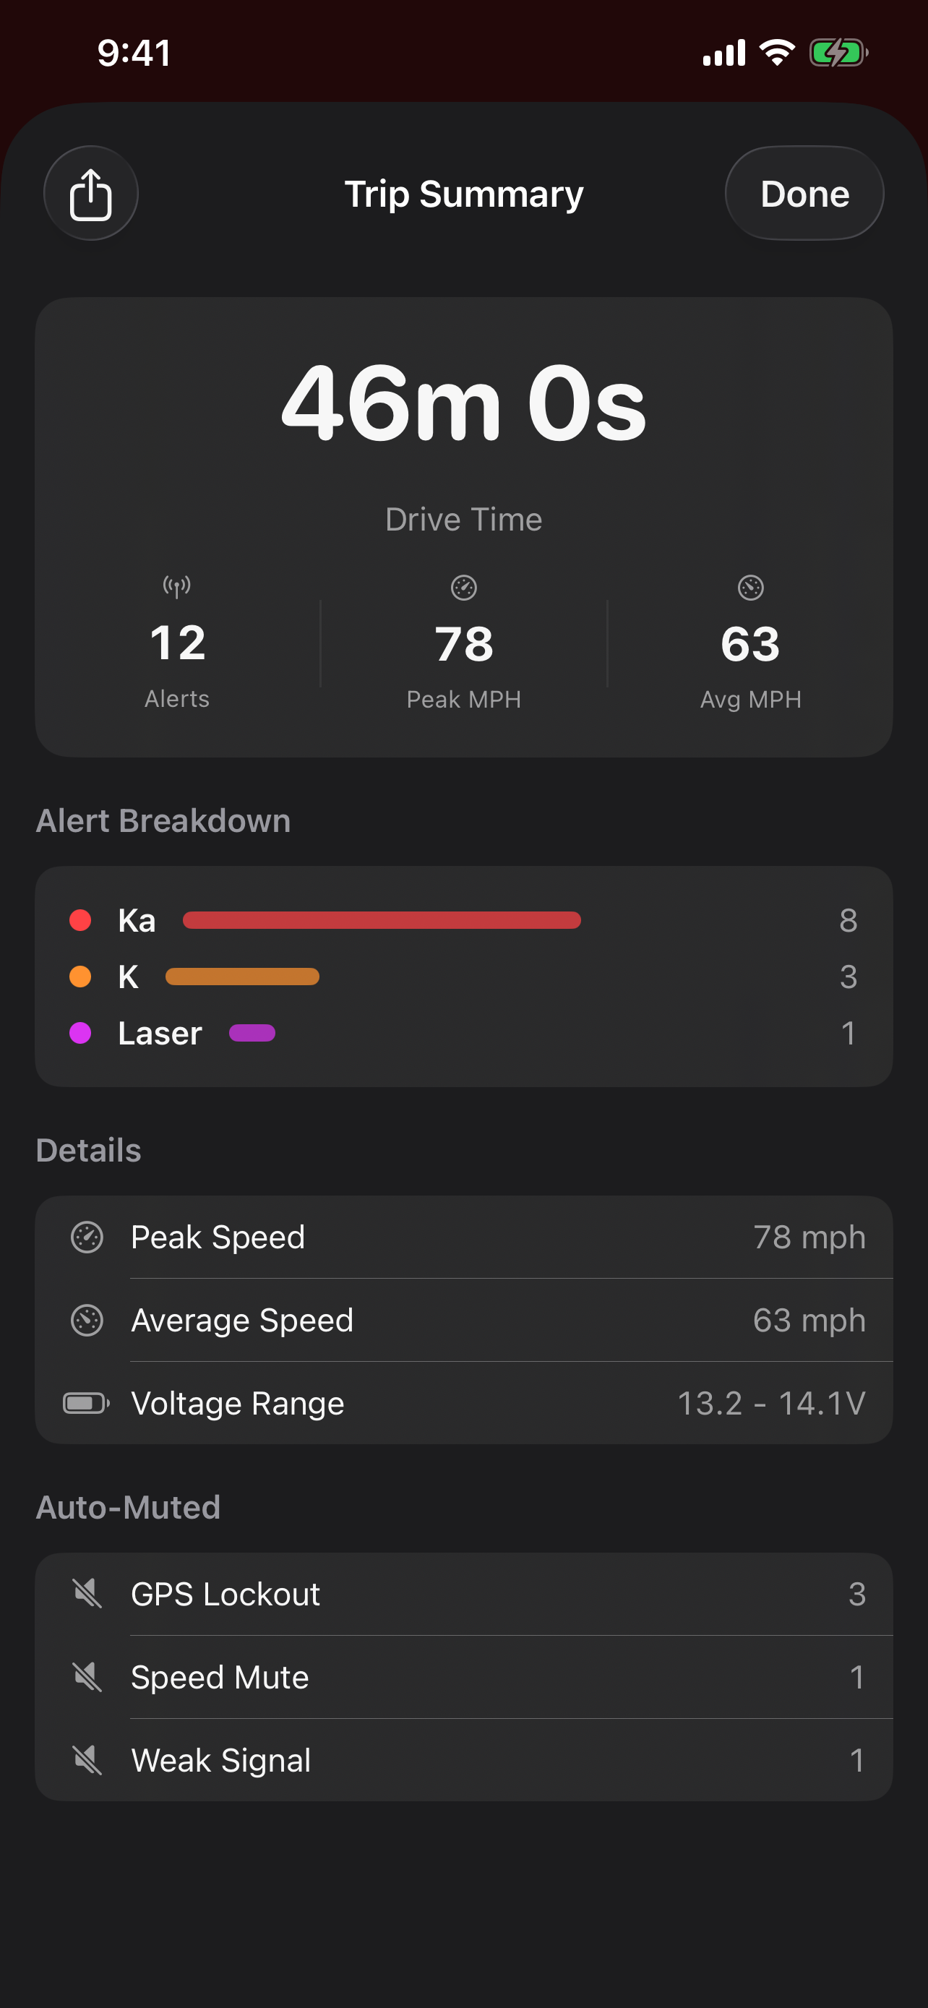Select the 46m 0s Drive Time display
Viewport: 928px width, 2008px height.
(463, 406)
